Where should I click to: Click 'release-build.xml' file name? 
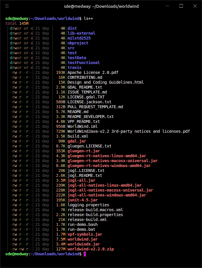tap(87, 220)
